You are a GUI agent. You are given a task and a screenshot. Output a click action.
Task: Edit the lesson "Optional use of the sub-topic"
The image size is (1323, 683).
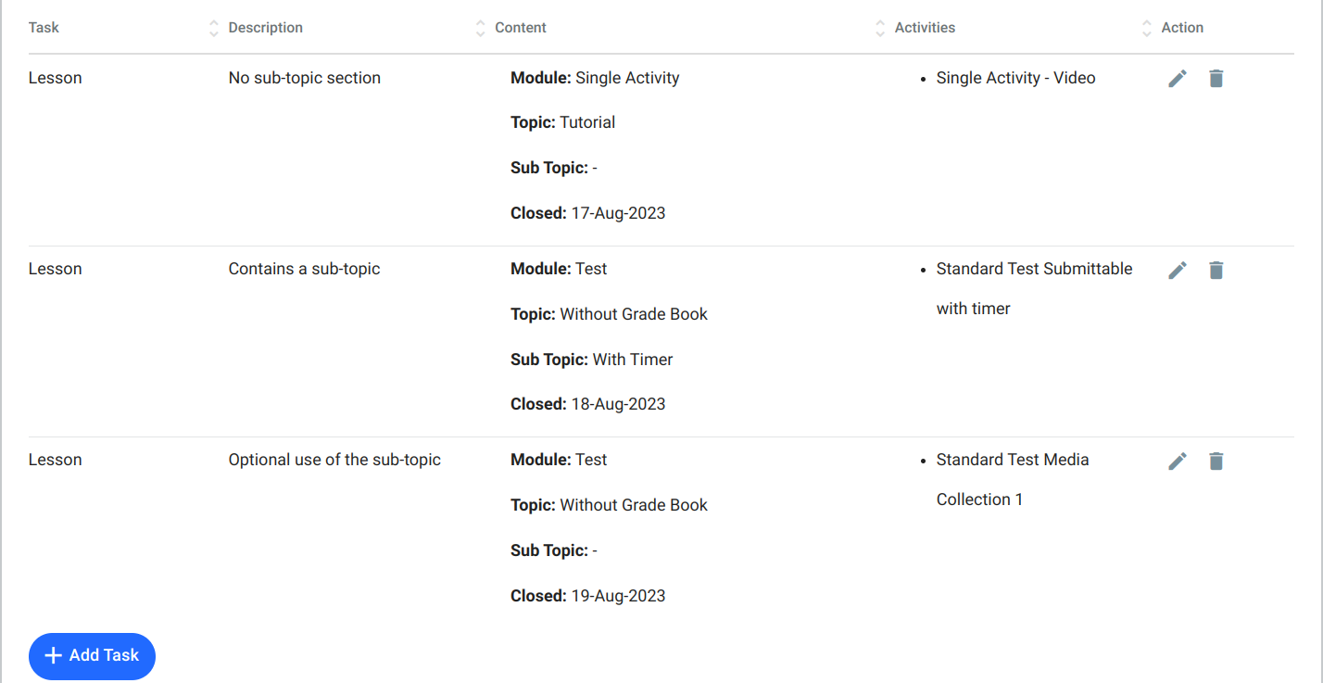tap(1178, 461)
